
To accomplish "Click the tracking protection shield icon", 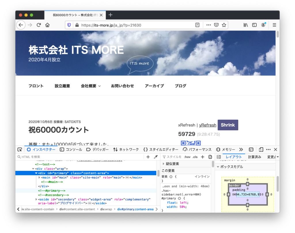I will [69, 25].
